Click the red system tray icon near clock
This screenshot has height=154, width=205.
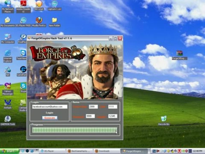(x=179, y=151)
